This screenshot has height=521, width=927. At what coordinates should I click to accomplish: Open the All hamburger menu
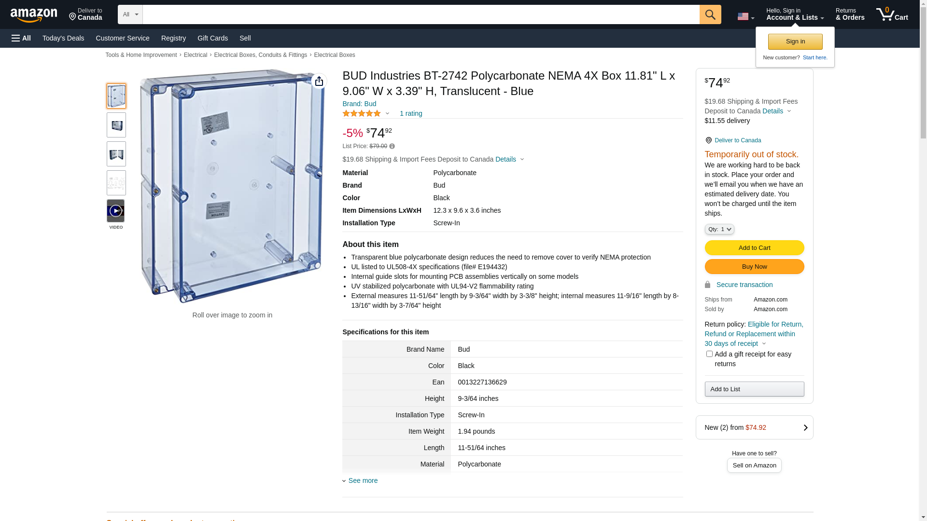click(21, 38)
